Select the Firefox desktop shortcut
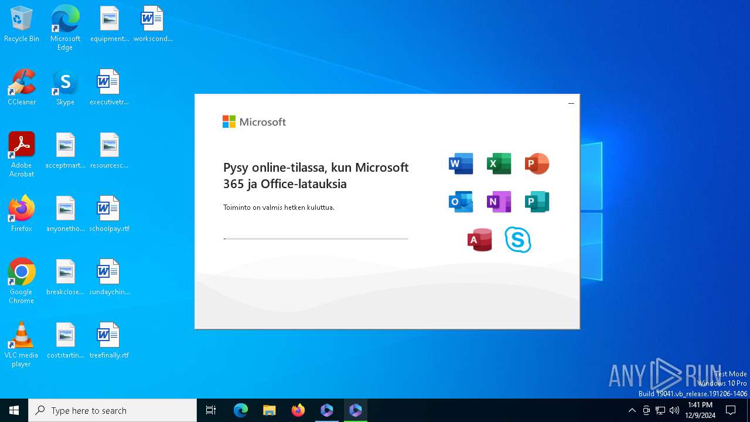 click(22, 215)
